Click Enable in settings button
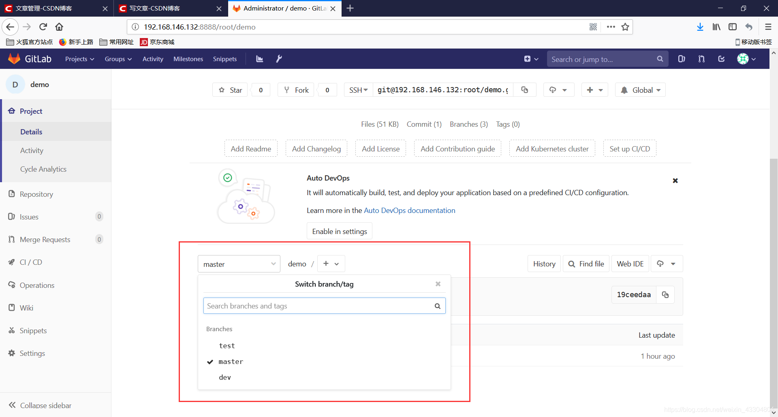The height and width of the screenshot is (417, 778). (x=340, y=231)
